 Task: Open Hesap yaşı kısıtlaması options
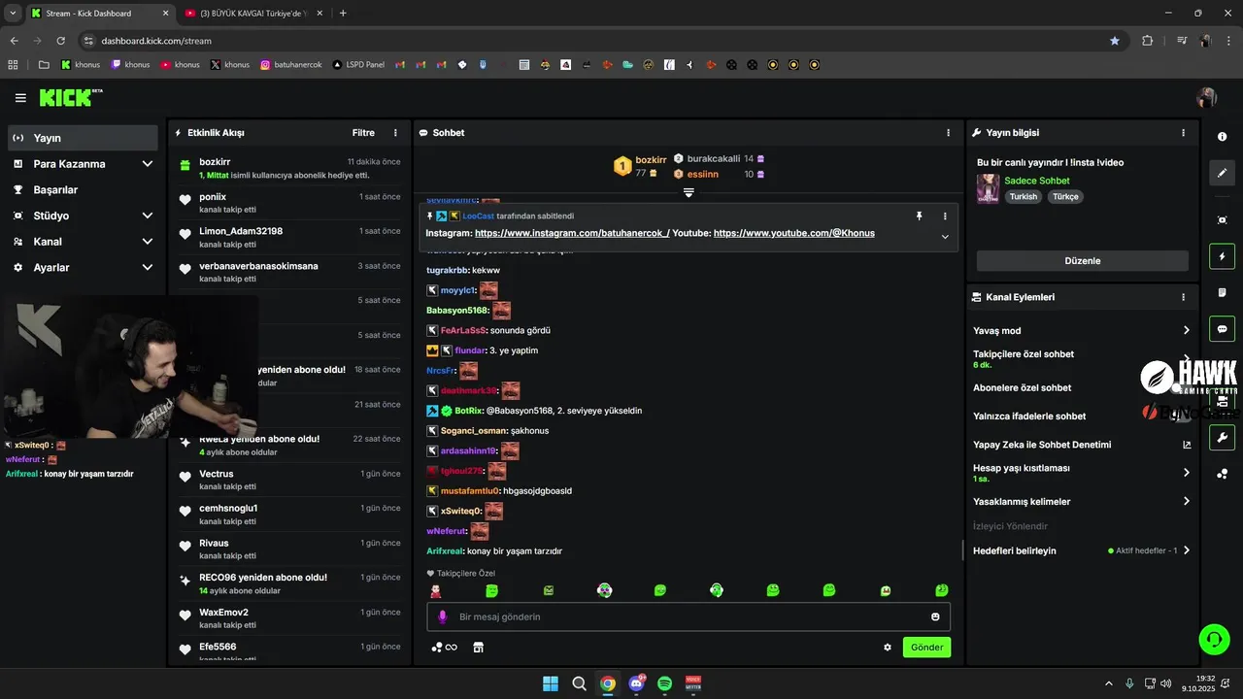[1082, 473]
